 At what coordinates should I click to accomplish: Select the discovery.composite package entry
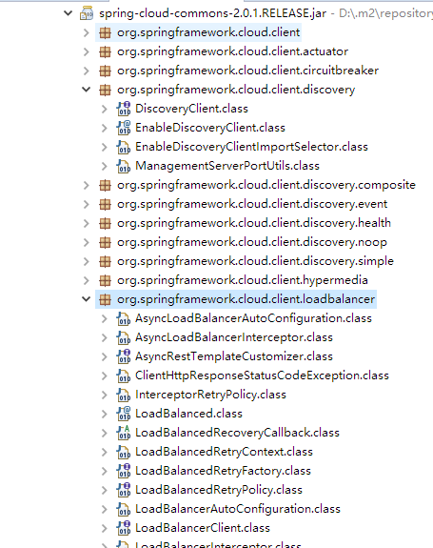[266, 185]
